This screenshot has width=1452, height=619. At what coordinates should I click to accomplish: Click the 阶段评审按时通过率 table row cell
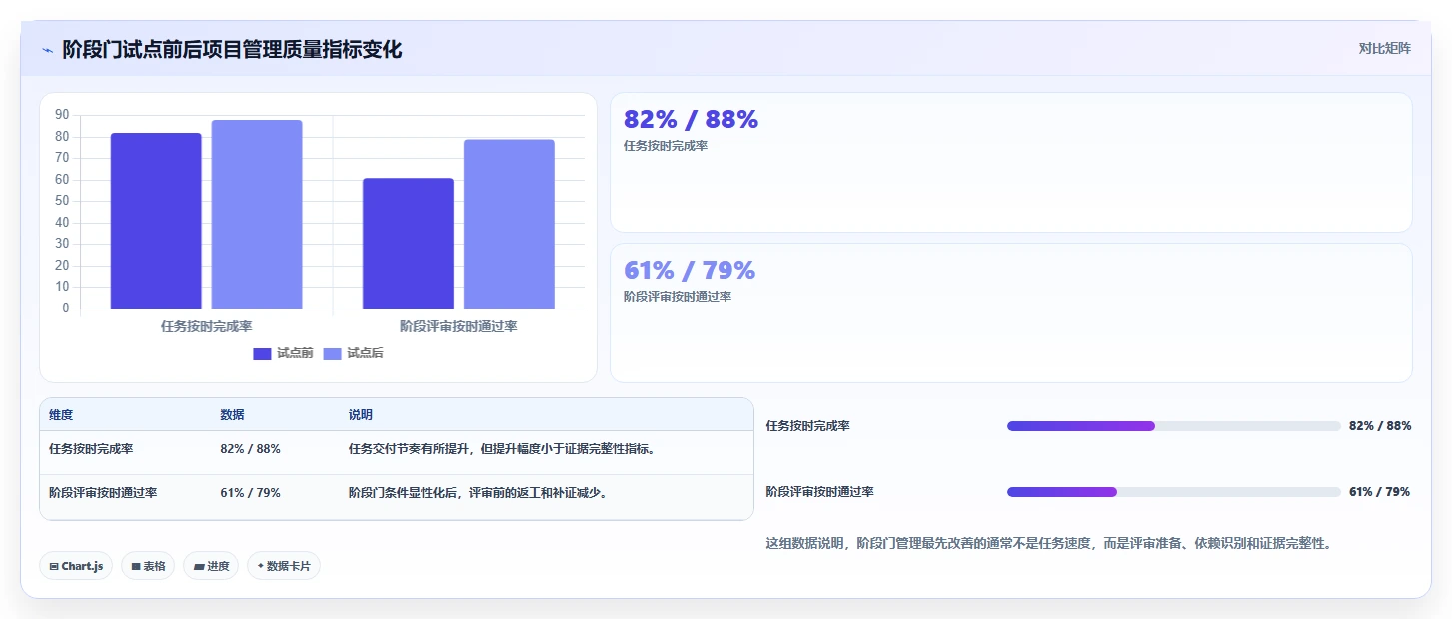pyautogui.click(x=103, y=493)
